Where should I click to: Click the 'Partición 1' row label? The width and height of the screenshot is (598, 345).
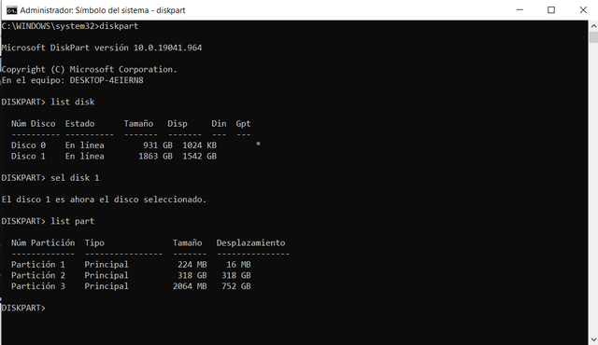click(x=38, y=265)
